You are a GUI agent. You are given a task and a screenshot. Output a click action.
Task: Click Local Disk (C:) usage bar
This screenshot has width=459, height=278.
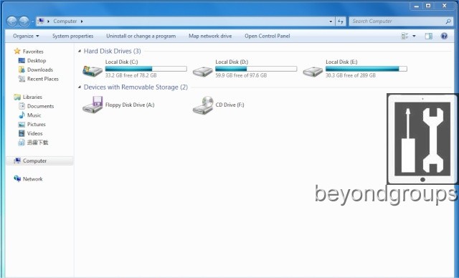(146, 69)
